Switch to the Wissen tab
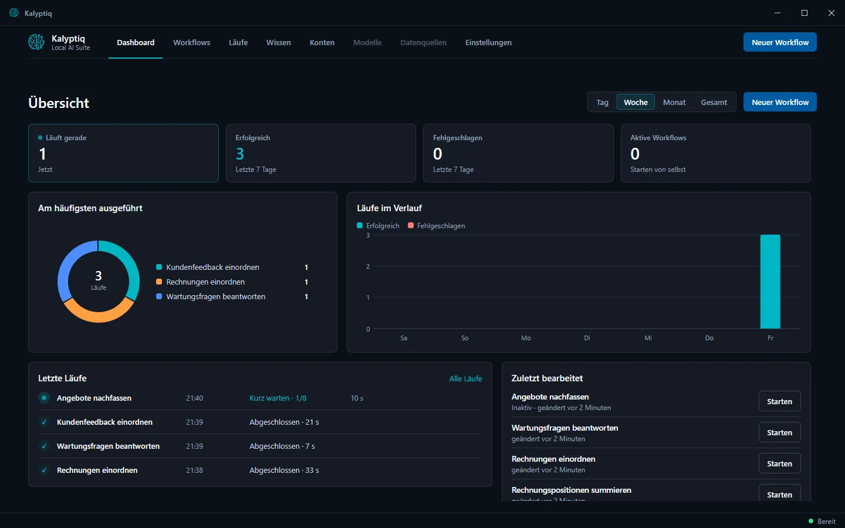Screen dimensions: 845x528 pos(279,42)
